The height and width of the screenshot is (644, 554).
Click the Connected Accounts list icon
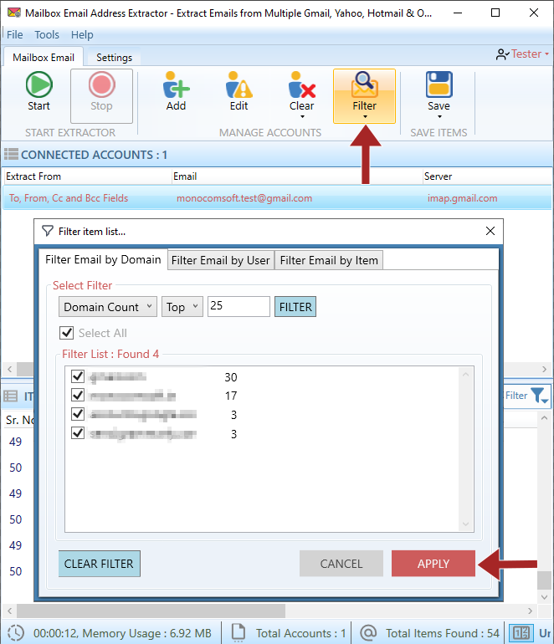(11, 154)
